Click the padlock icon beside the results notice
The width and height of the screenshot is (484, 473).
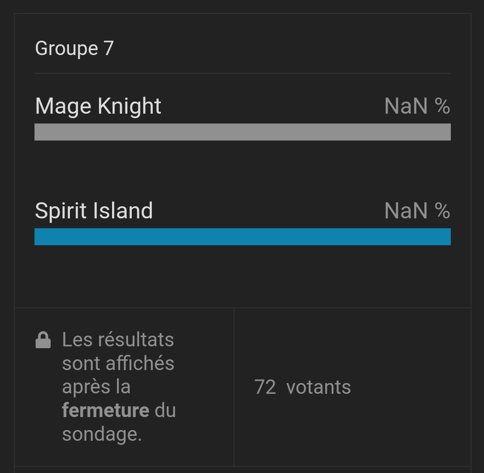coord(43,340)
